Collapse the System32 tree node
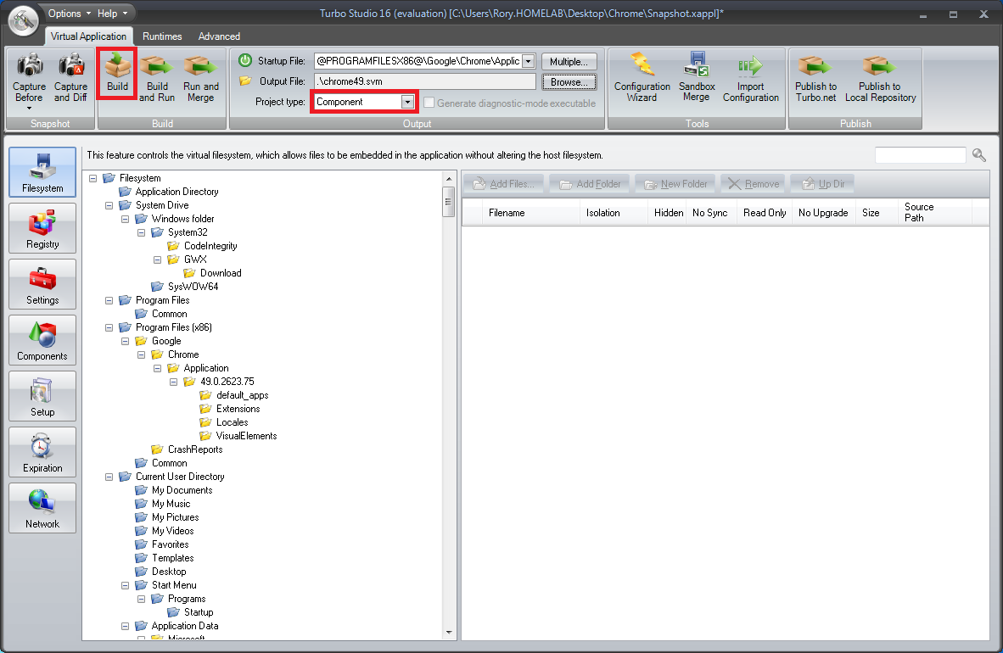The height and width of the screenshot is (653, 1003). click(142, 233)
